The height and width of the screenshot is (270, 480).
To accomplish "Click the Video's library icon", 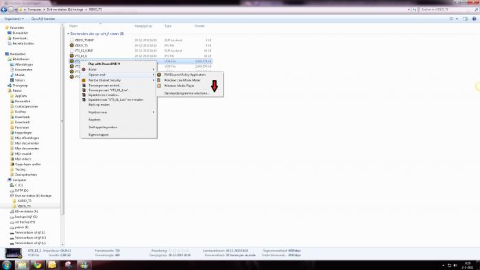I will click(x=12, y=80).
